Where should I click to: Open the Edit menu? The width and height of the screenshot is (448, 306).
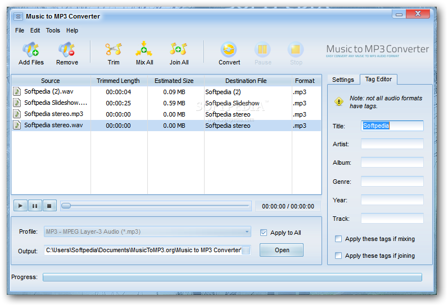[x=35, y=30]
